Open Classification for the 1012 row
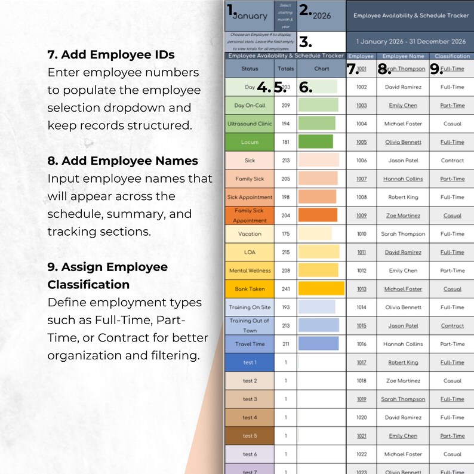This screenshot has width=474, height=474. tap(452, 270)
